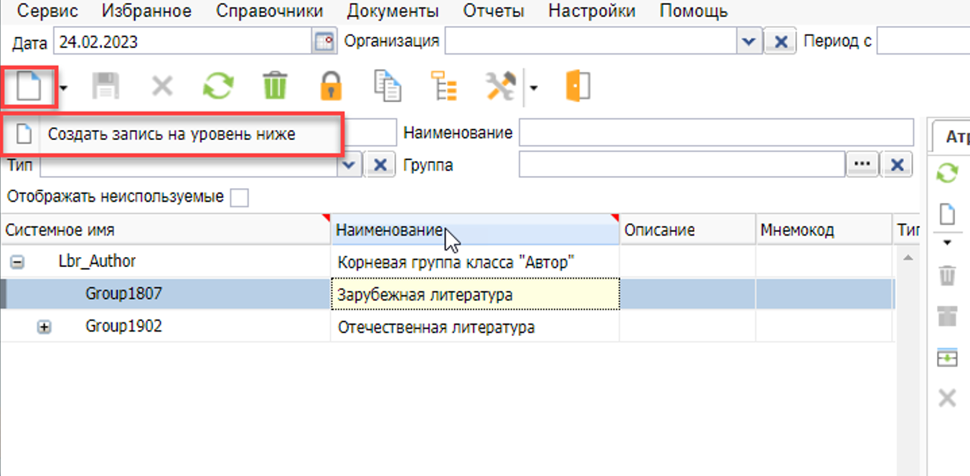Click the hierarchy tree view icon

coord(443,87)
